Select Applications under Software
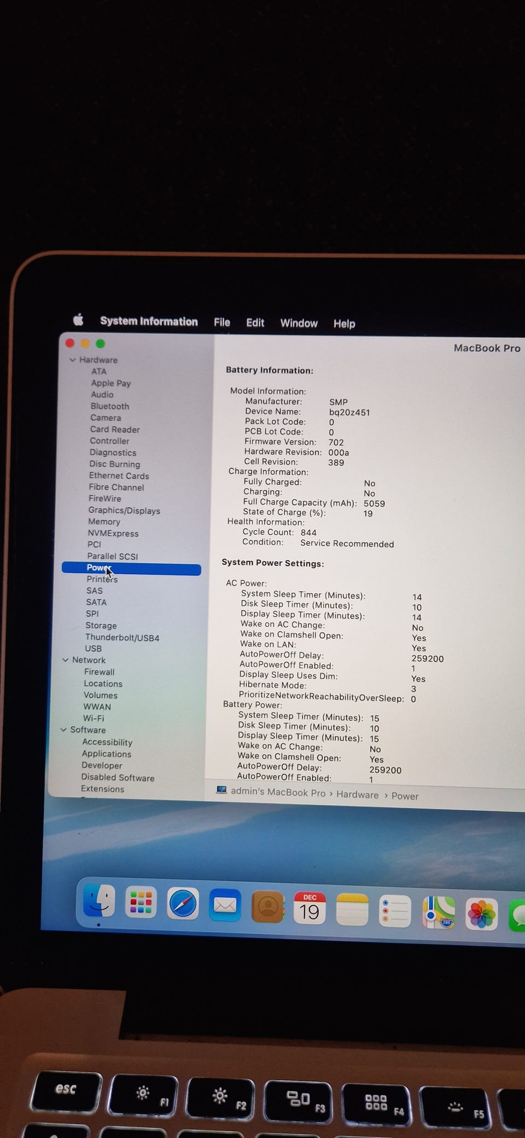Screen dimensions: 525x1138 107,754
